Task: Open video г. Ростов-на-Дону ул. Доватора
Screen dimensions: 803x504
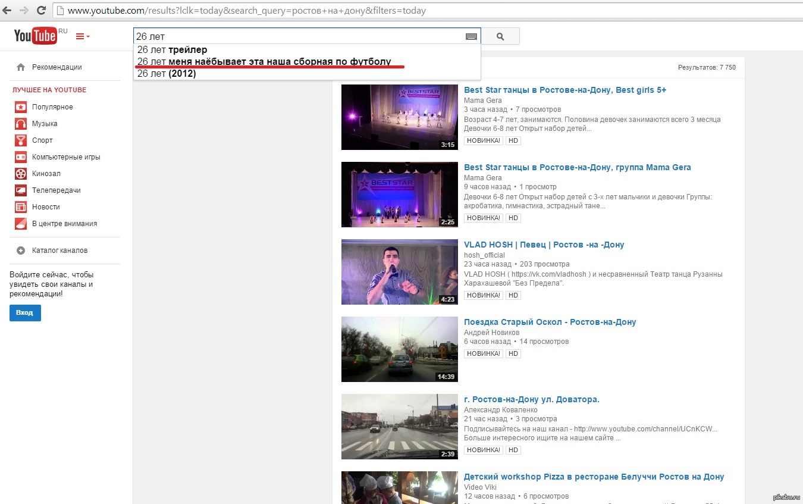Action: (532, 399)
